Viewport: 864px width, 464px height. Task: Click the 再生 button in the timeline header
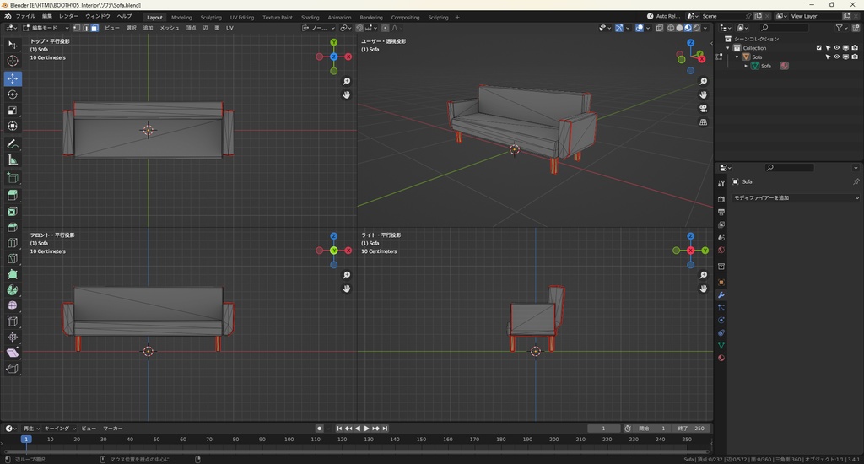click(31, 429)
